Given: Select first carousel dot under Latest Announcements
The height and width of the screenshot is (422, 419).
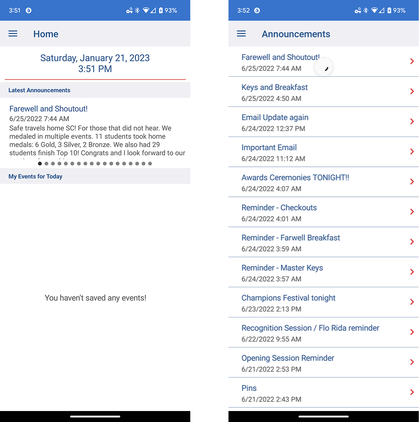Looking at the screenshot, I should coord(40,164).
